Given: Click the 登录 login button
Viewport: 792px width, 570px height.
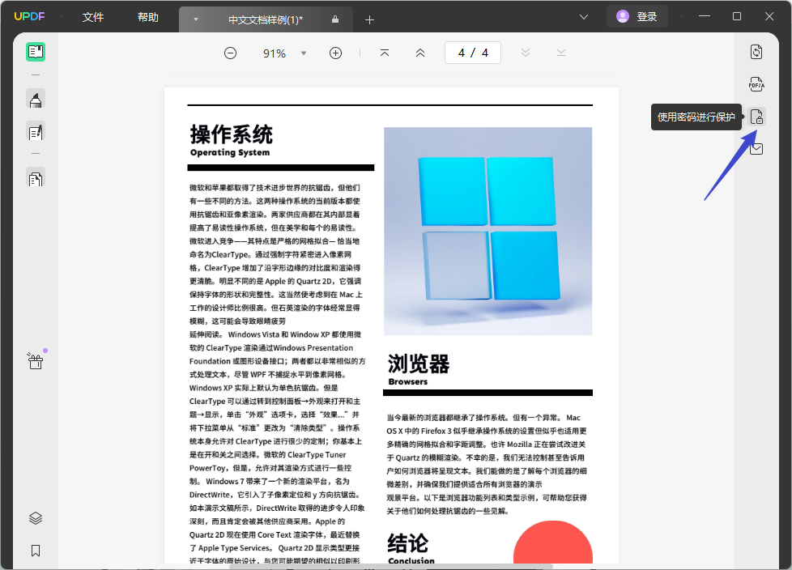Looking at the screenshot, I should (x=637, y=15).
